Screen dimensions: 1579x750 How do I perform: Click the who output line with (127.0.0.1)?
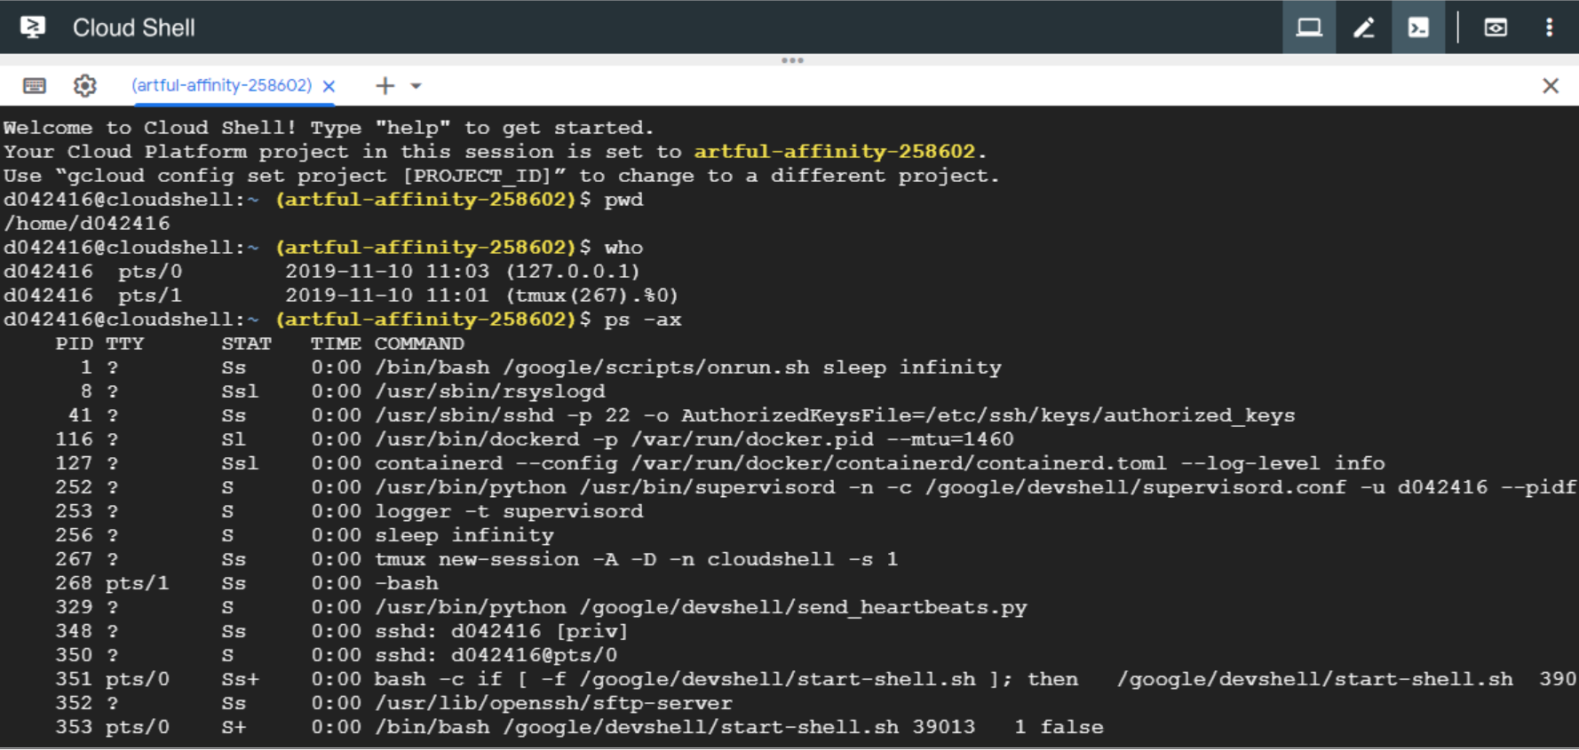(x=321, y=272)
